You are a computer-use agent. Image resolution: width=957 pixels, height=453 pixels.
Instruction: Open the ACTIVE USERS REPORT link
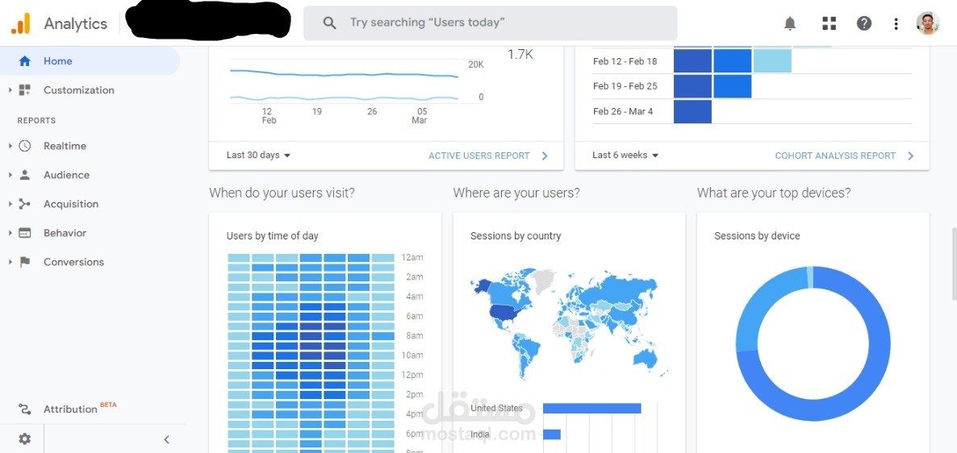pyautogui.click(x=479, y=156)
